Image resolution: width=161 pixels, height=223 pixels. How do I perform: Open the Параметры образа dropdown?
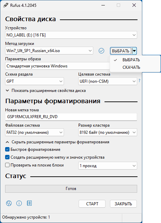pos(58,66)
